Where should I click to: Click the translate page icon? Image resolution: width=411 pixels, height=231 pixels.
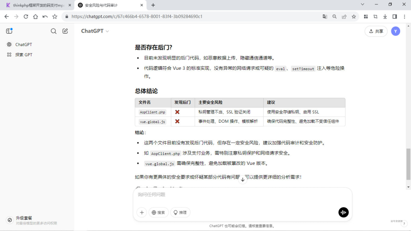[x=325, y=16]
